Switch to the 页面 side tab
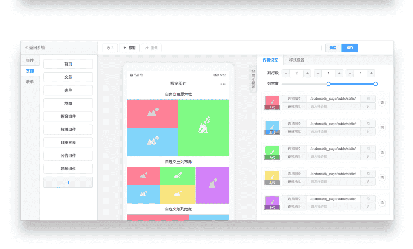Viewport: 413px width, 249px height. click(30, 71)
